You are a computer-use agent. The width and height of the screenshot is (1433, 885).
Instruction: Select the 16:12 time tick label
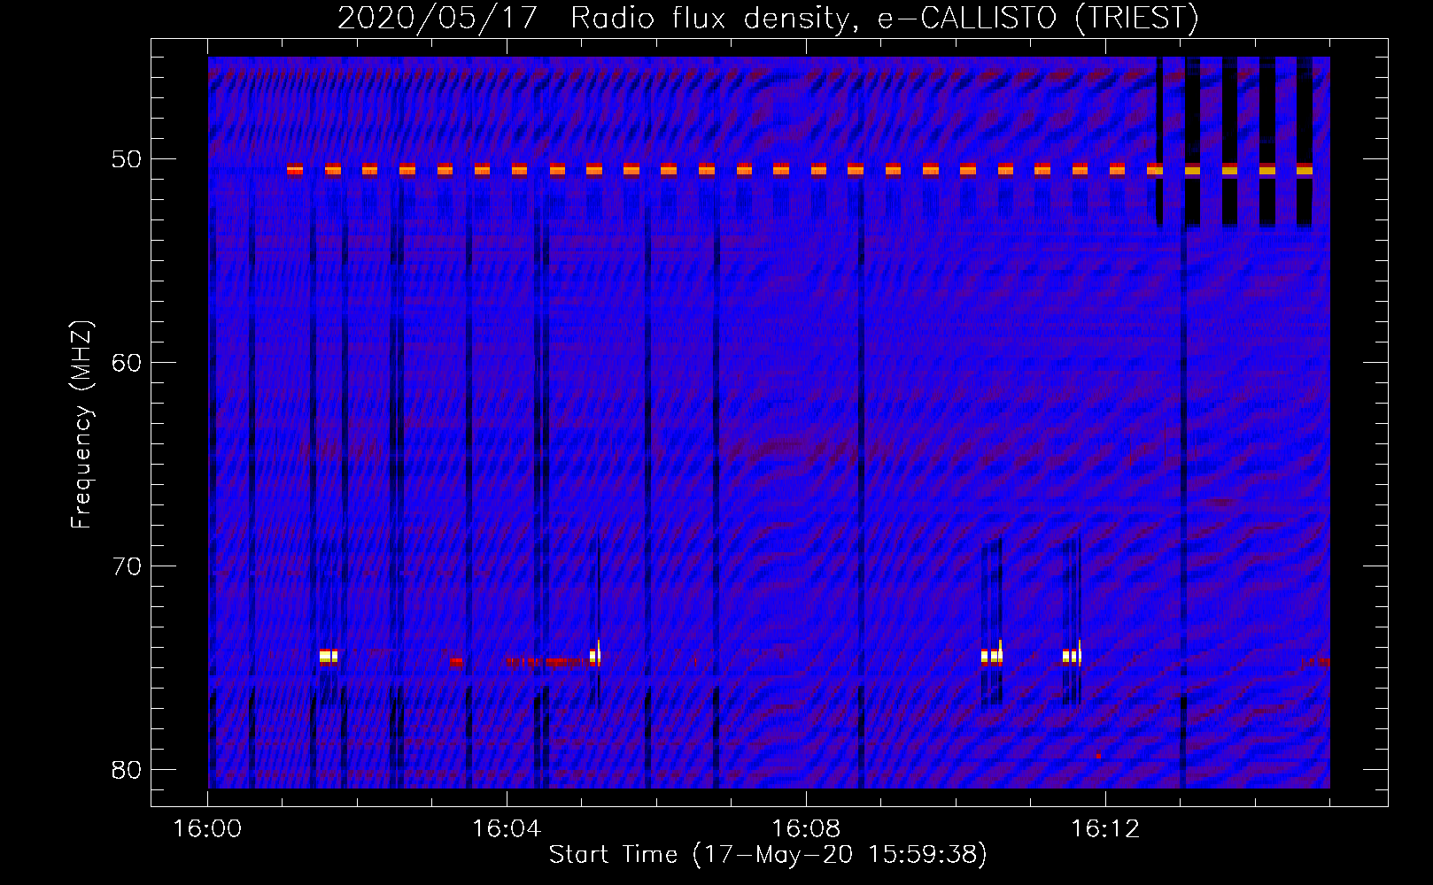[x=1105, y=829]
